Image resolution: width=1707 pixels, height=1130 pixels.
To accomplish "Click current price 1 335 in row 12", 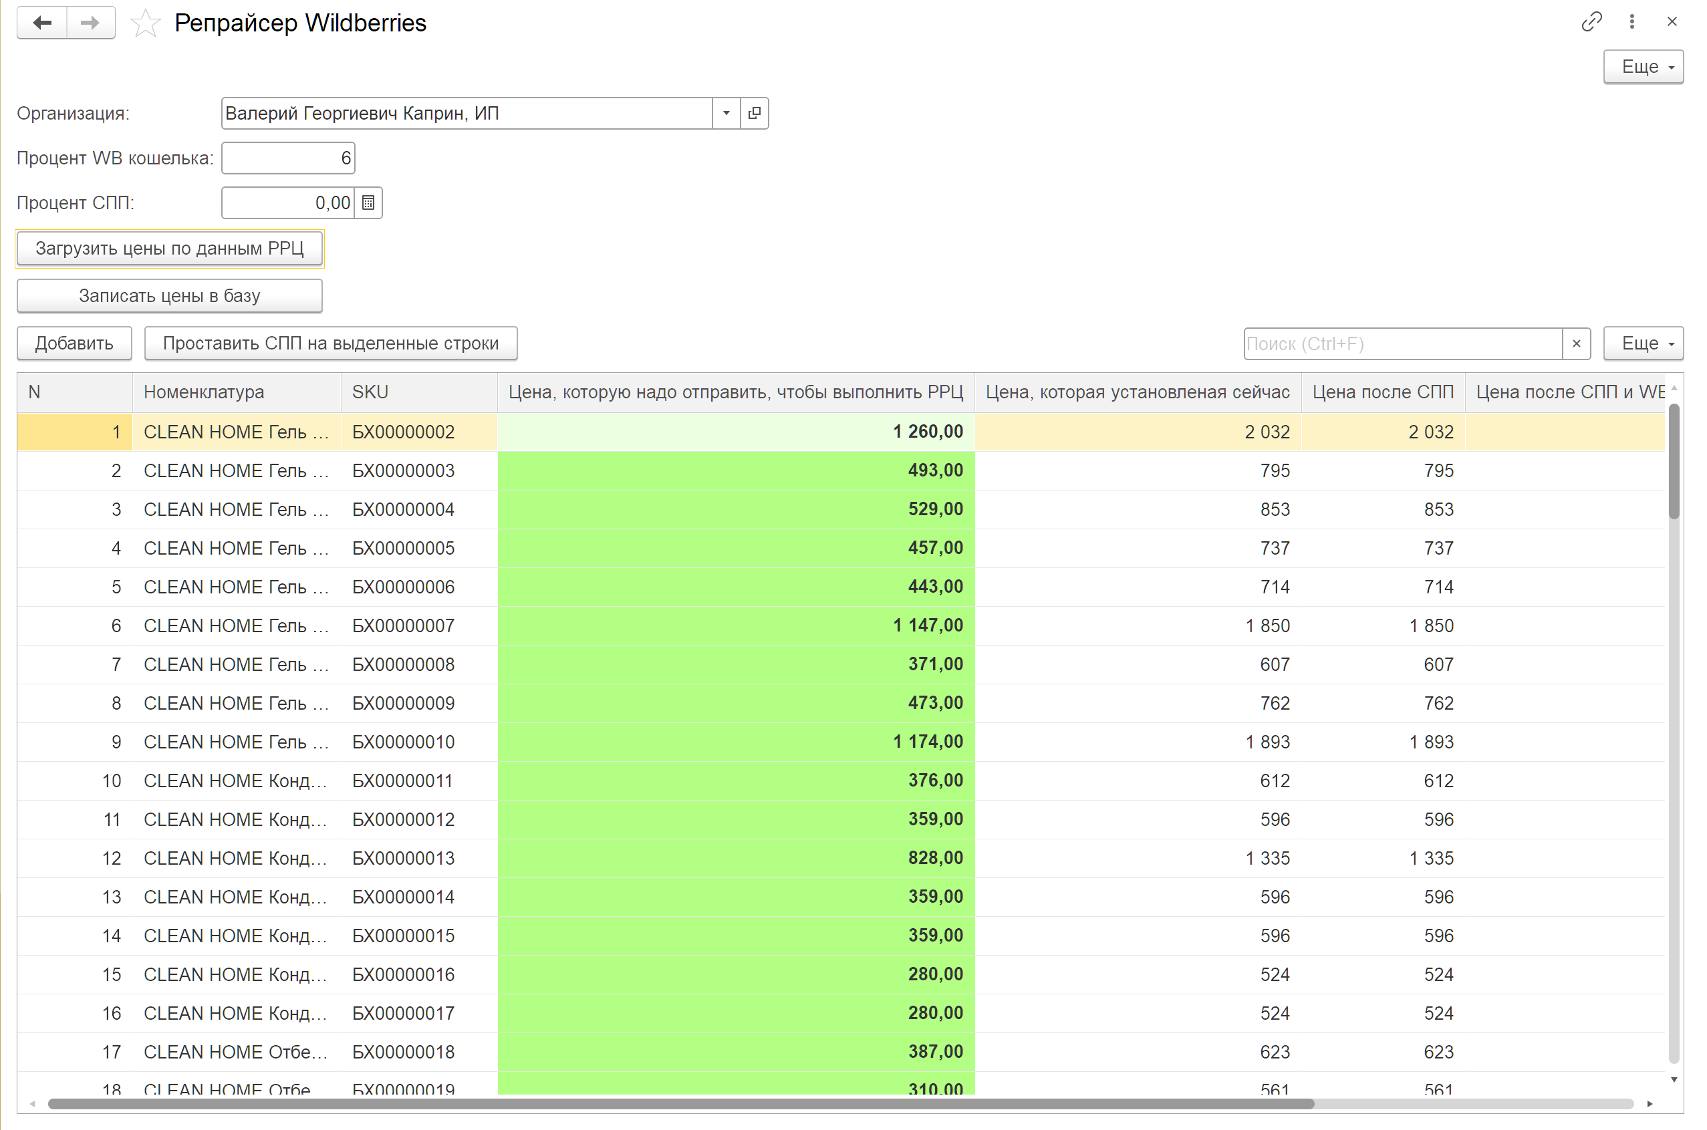I will (x=1138, y=858).
